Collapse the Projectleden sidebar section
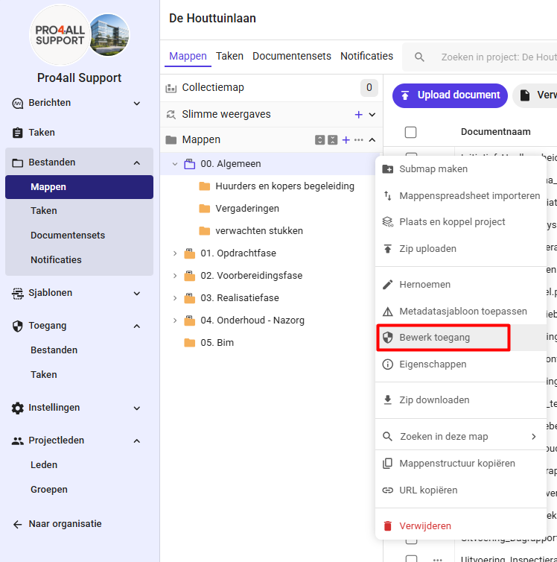 [x=137, y=441]
